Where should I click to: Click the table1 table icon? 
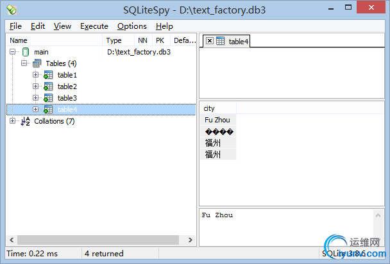point(48,75)
